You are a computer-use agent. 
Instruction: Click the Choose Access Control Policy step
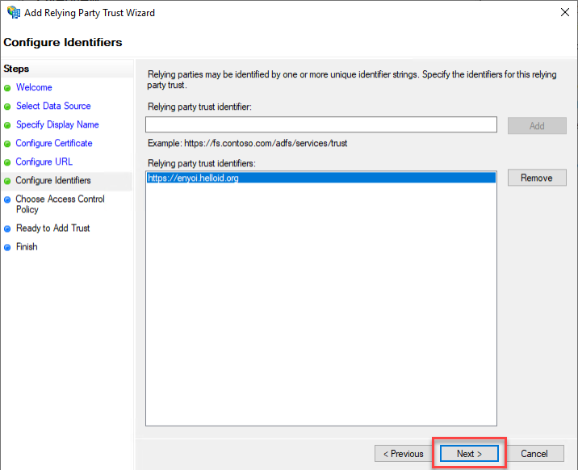coord(60,204)
